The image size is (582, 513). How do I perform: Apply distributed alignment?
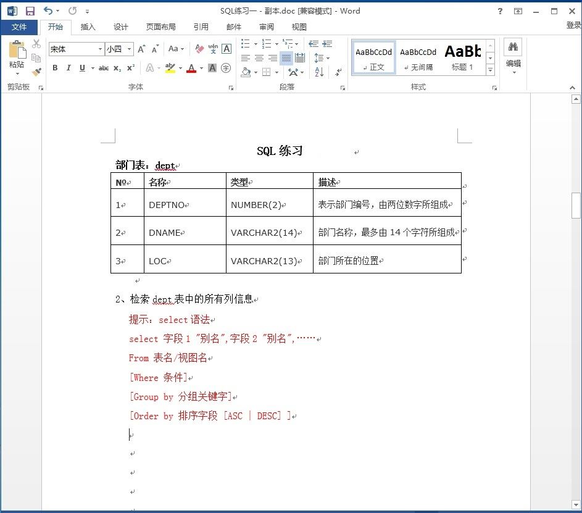[300, 58]
